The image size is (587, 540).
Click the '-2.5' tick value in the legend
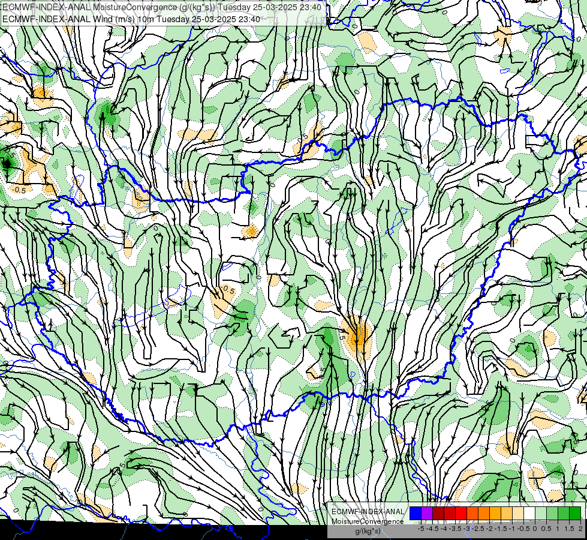tap(478, 529)
